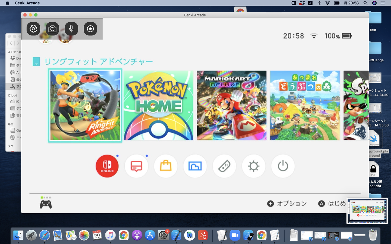This screenshot has height=244, width=391.
Task: Select the Pokémon HOME game tile
Action: [159, 106]
